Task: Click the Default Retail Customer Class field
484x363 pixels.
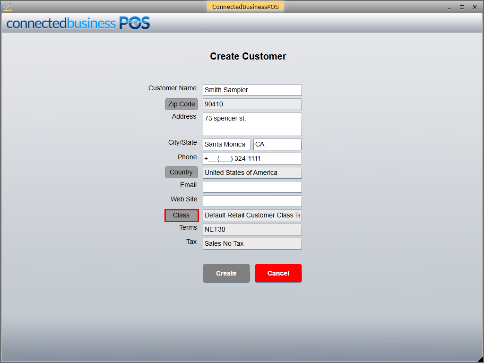Action: (x=252, y=215)
